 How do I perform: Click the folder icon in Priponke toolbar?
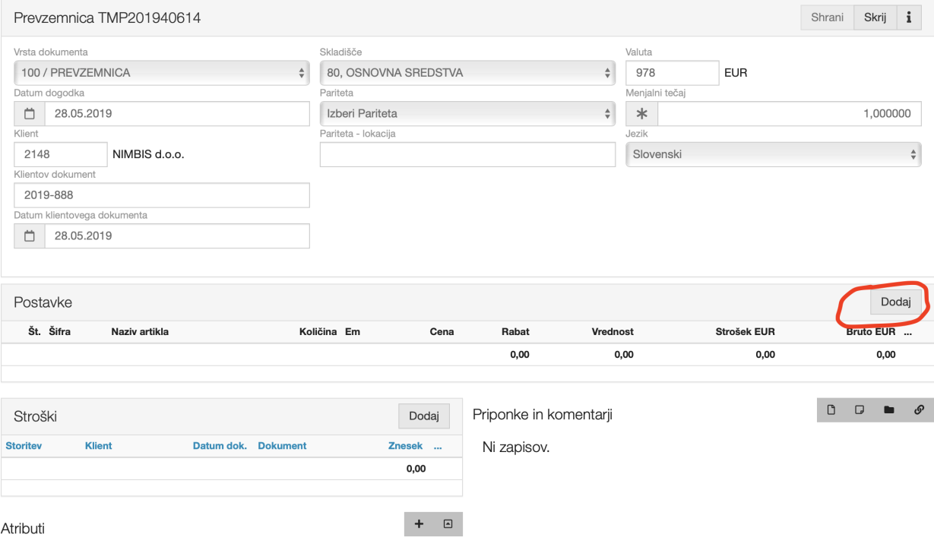(x=889, y=410)
